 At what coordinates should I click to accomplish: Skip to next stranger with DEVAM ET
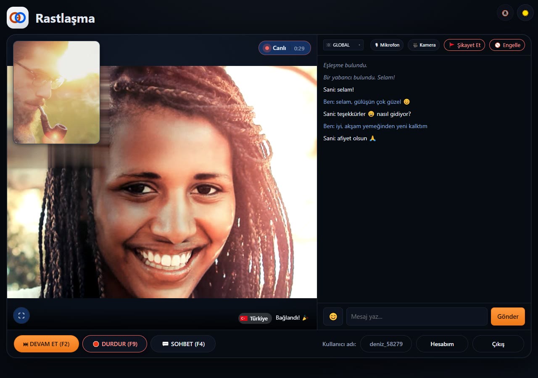(x=46, y=344)
